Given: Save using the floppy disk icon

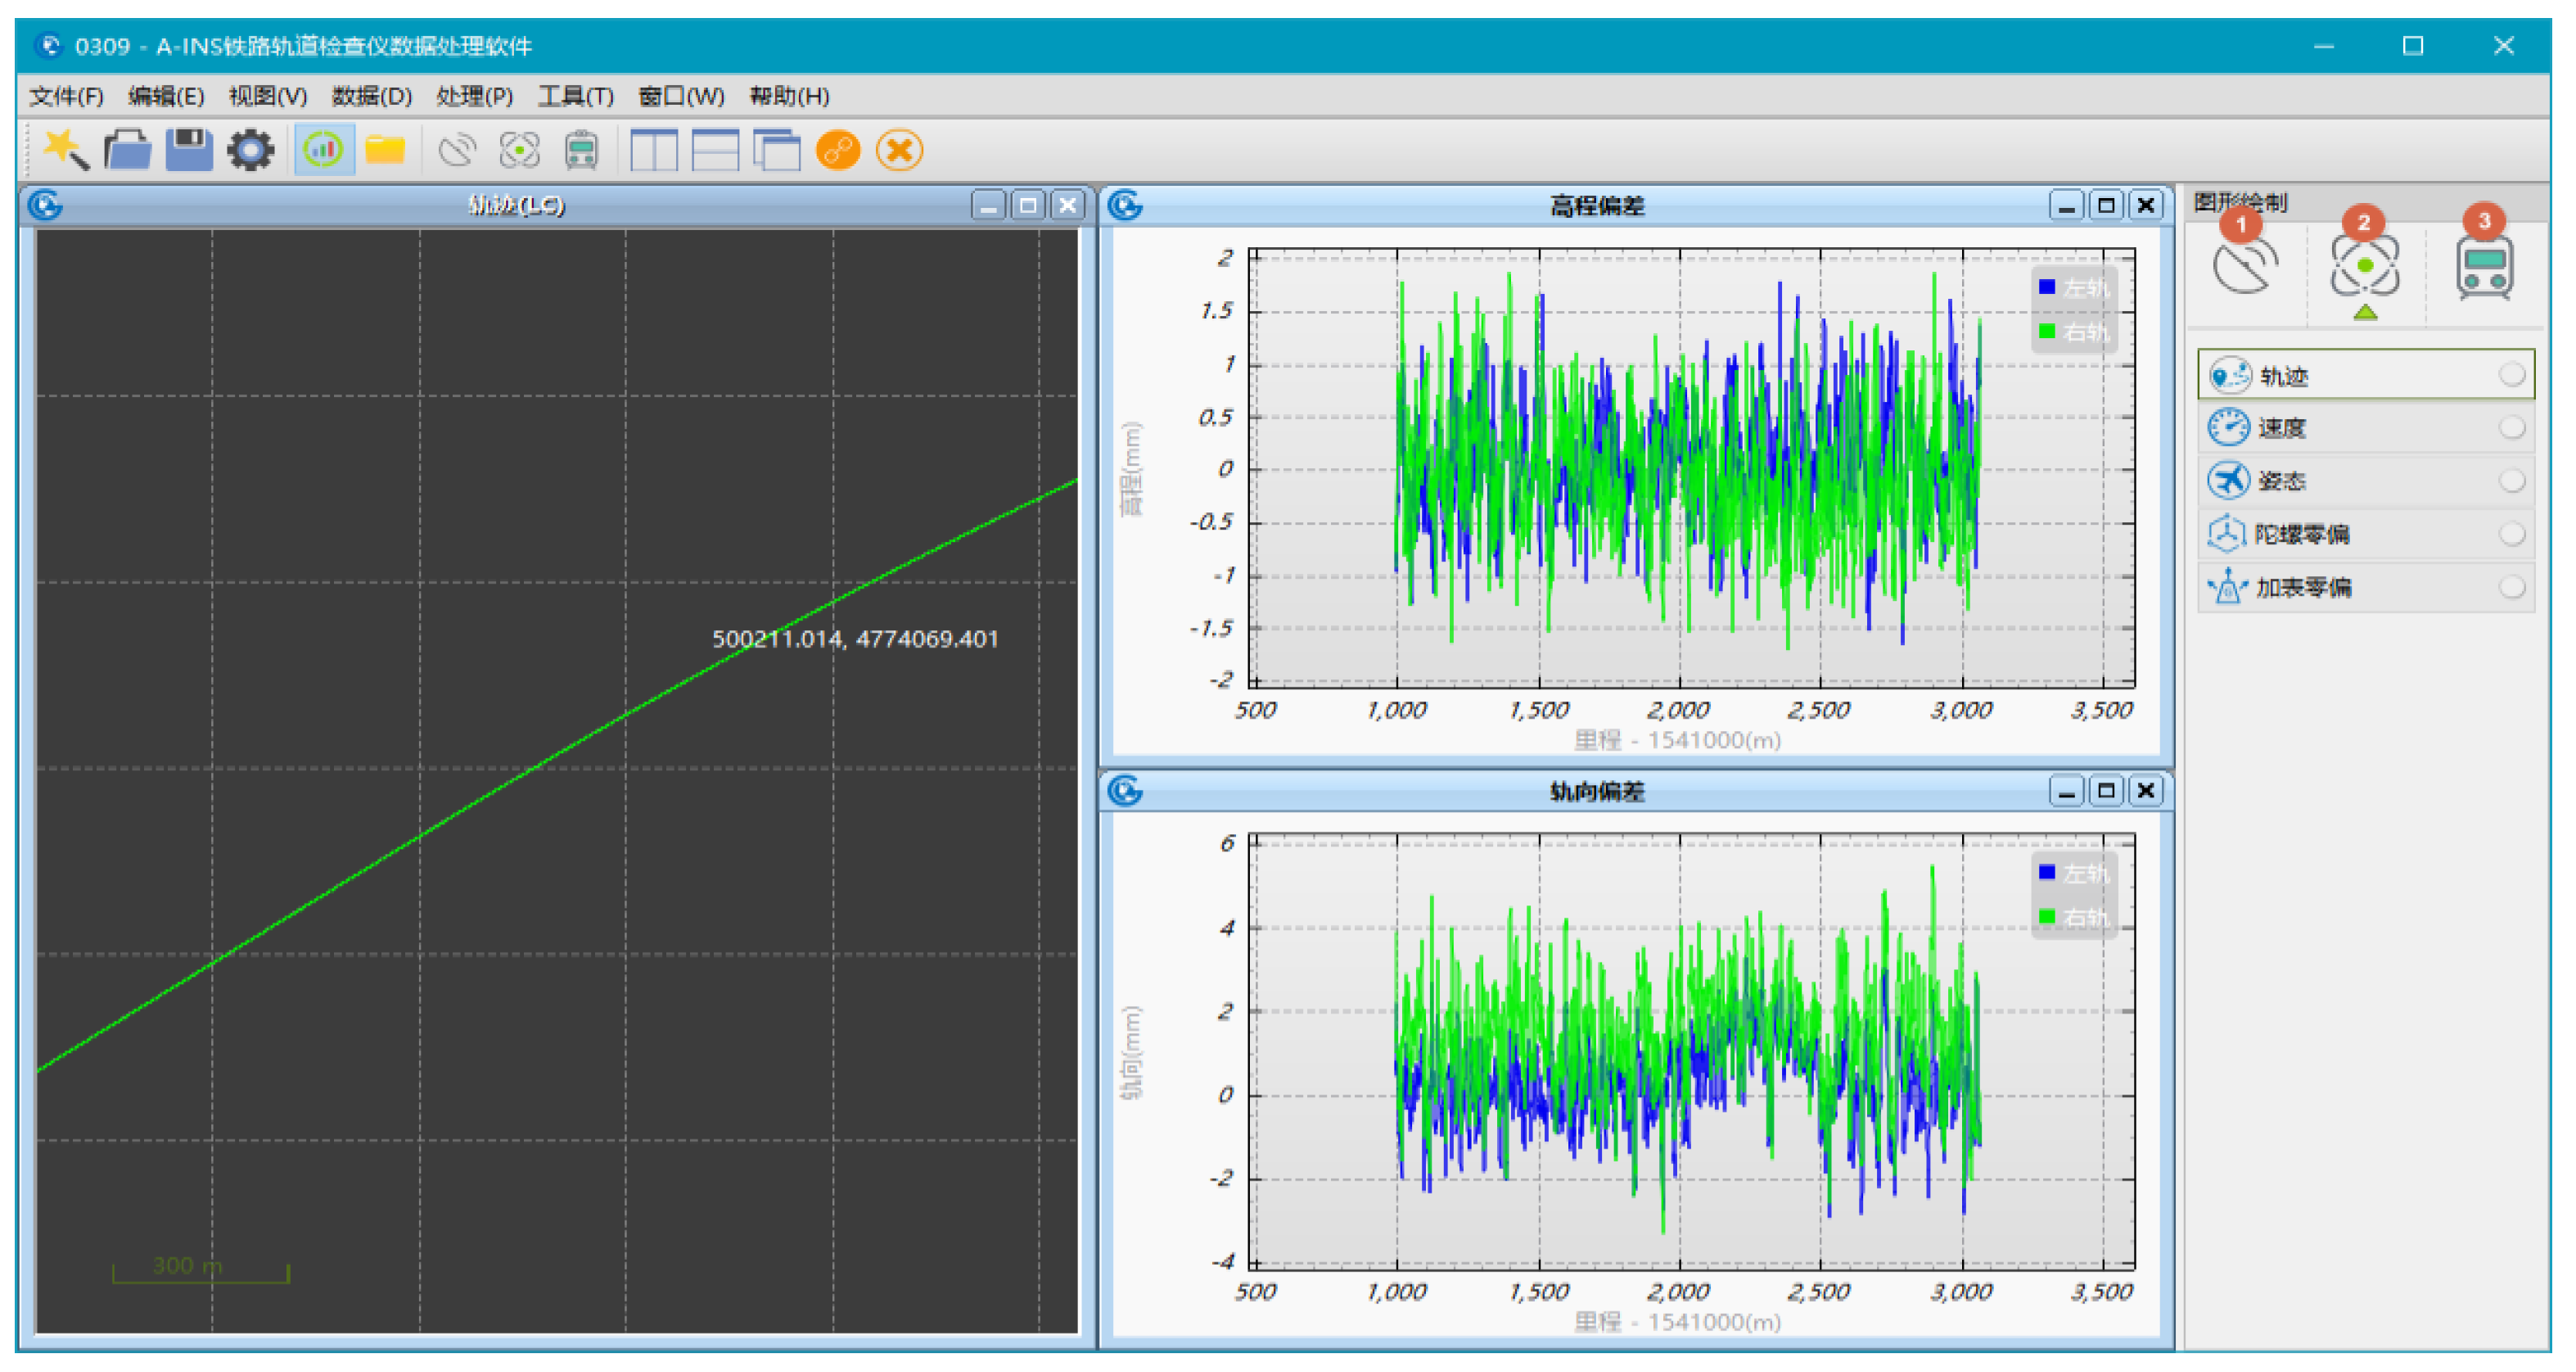Looking at the screenshot, I should [189, 150].
